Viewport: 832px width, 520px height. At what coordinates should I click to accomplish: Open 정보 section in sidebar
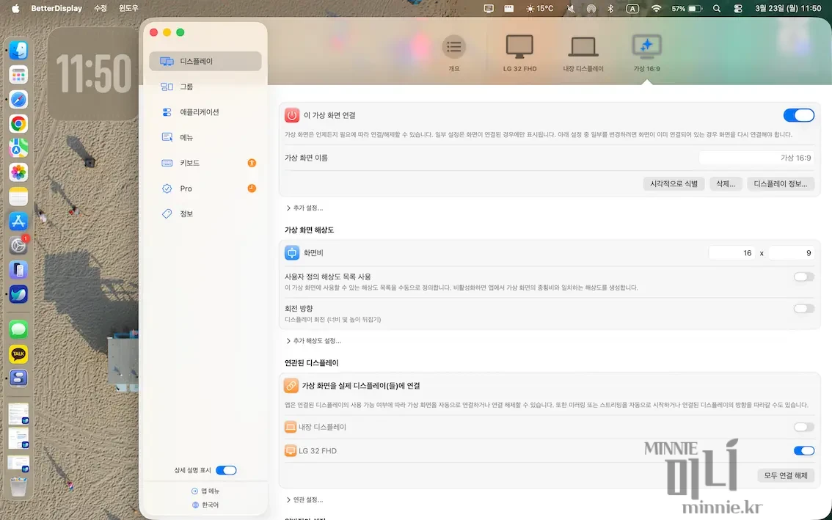pyautogui.click(x=205, y=214)
